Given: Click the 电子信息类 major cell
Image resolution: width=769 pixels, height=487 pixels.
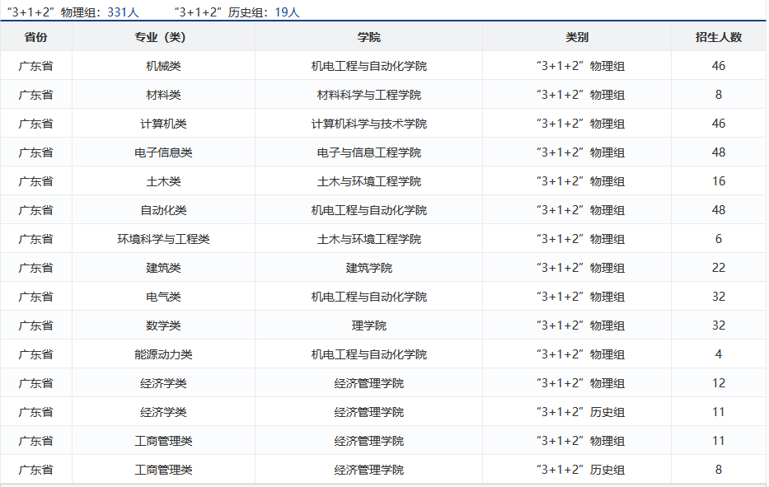Looking at the screenshot, I should click(x=163, y=152).
